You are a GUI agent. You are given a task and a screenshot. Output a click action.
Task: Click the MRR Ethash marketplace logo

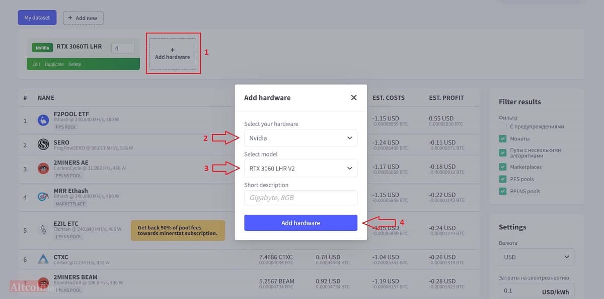point(43,197)
